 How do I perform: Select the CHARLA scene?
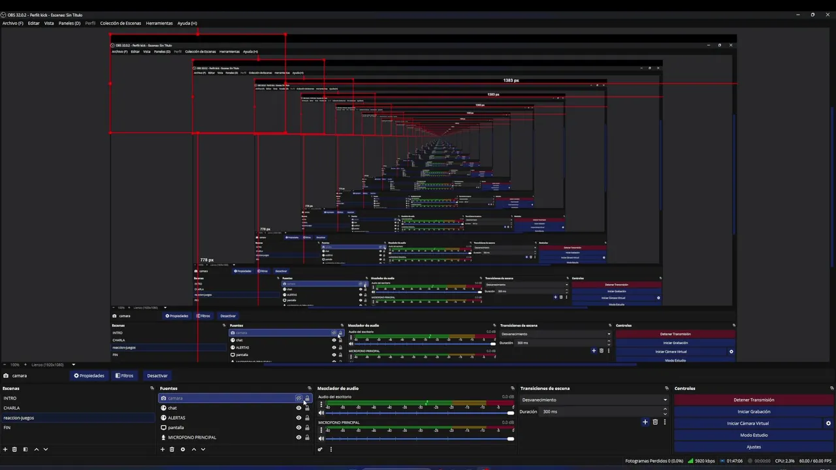pyautogui.click(x=78, y=408)
